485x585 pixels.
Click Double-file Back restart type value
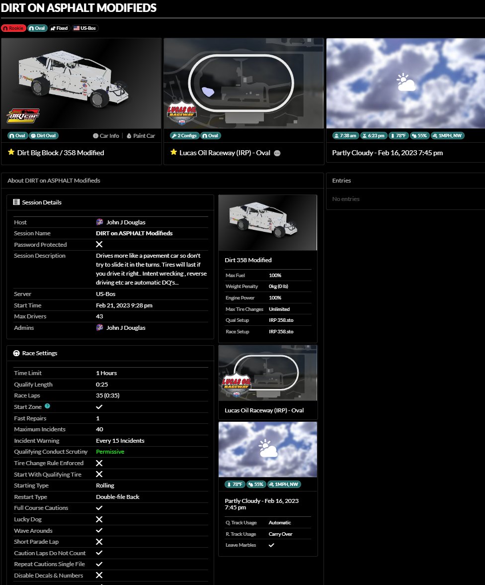(117, 497)
